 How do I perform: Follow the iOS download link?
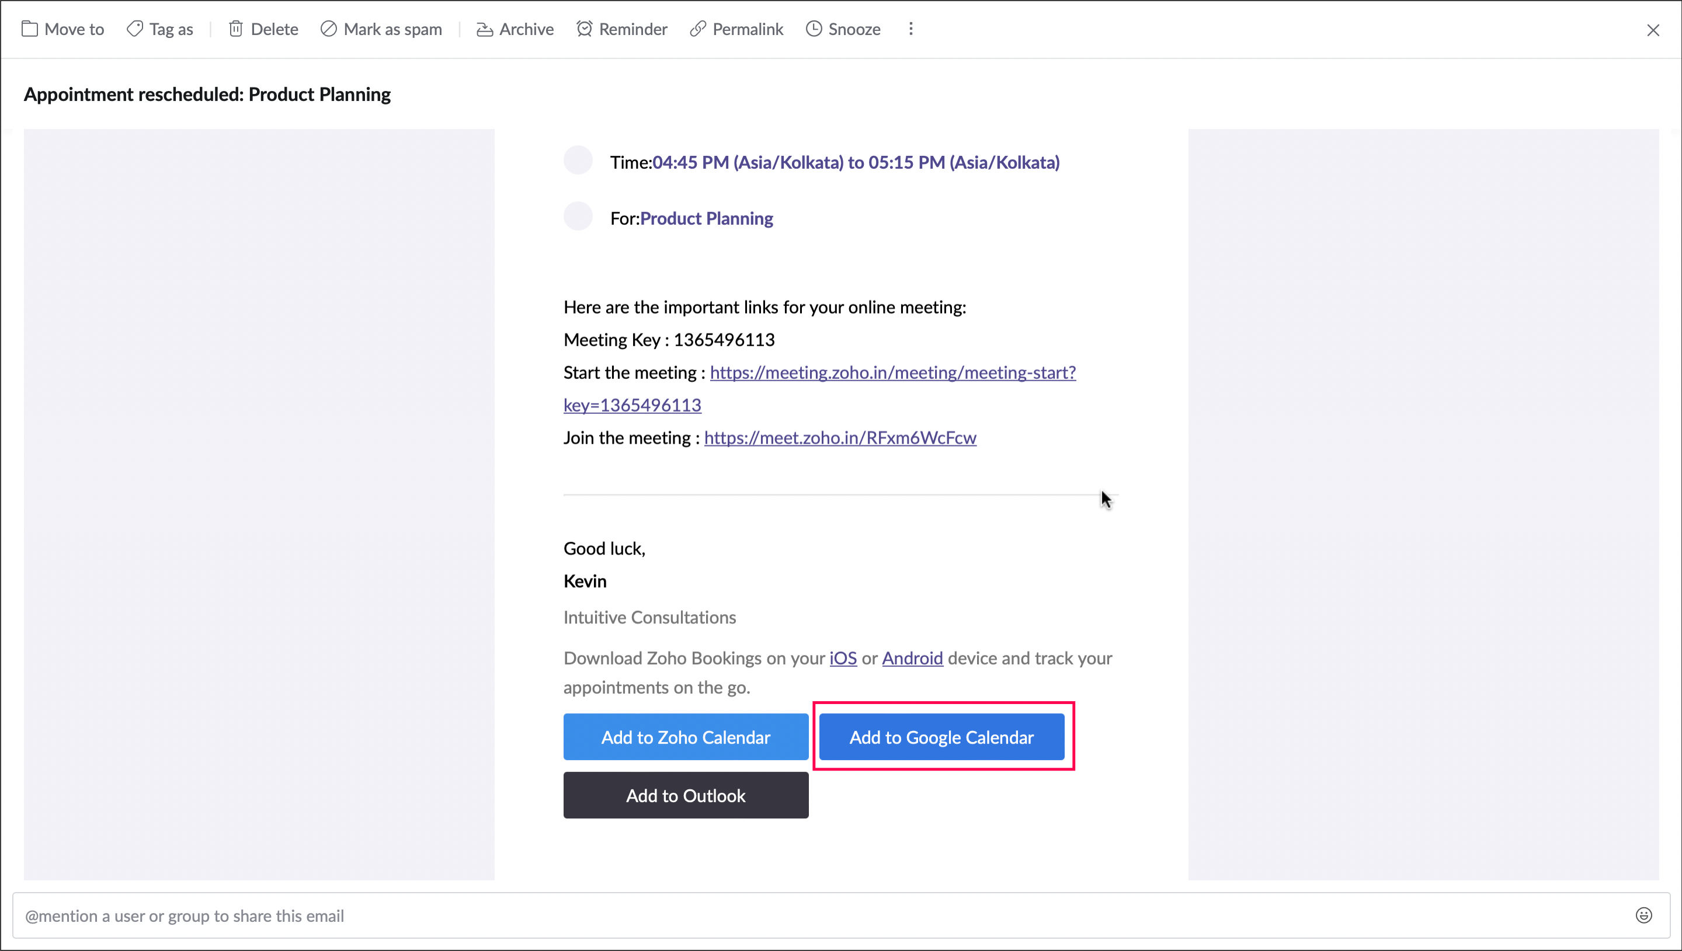[x=843, y=658]
